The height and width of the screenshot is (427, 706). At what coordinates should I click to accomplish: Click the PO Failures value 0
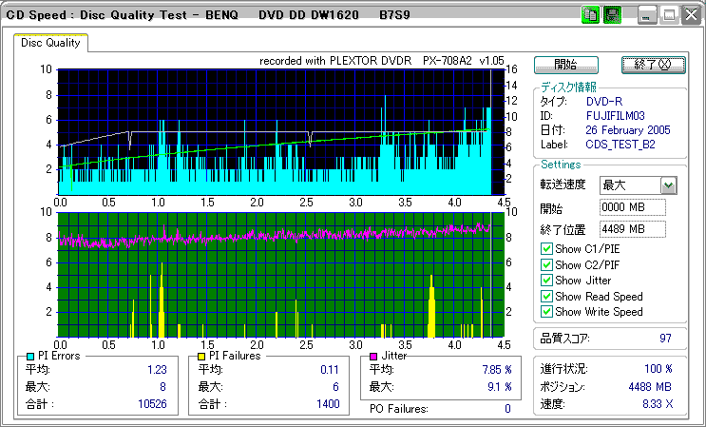[507, 409]
